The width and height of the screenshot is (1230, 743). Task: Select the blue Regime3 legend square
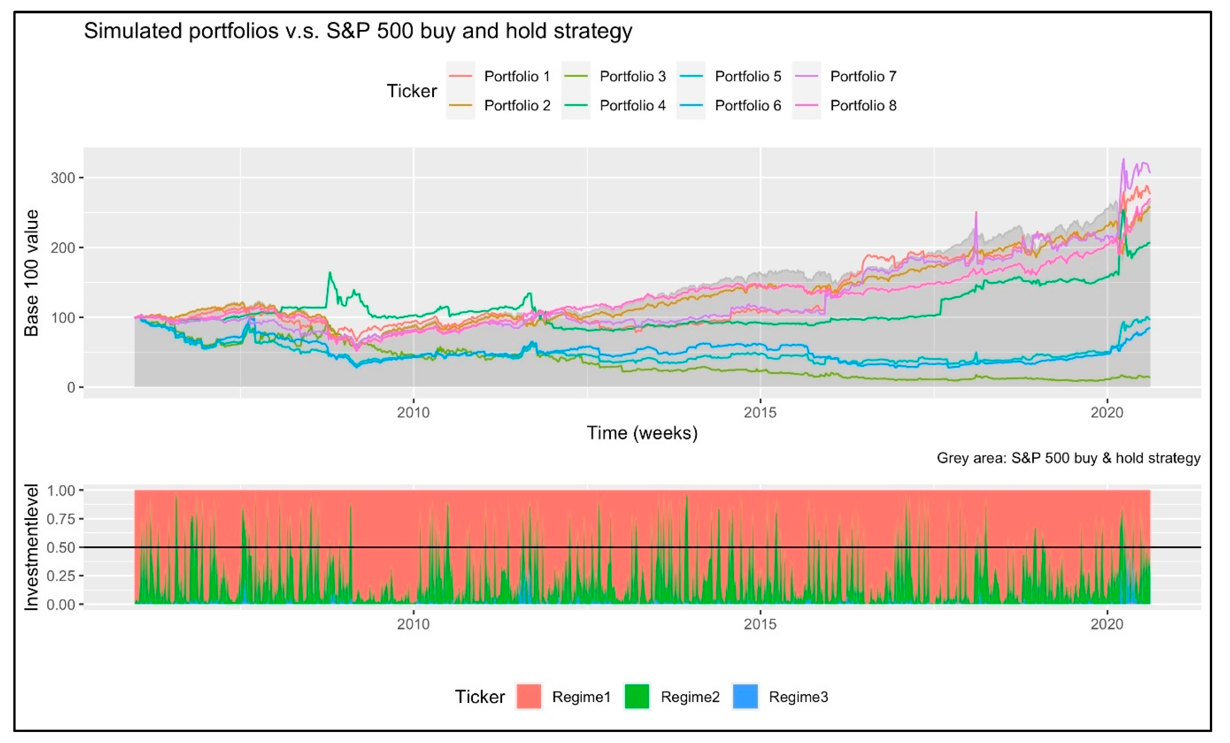(x=745, y=697)
